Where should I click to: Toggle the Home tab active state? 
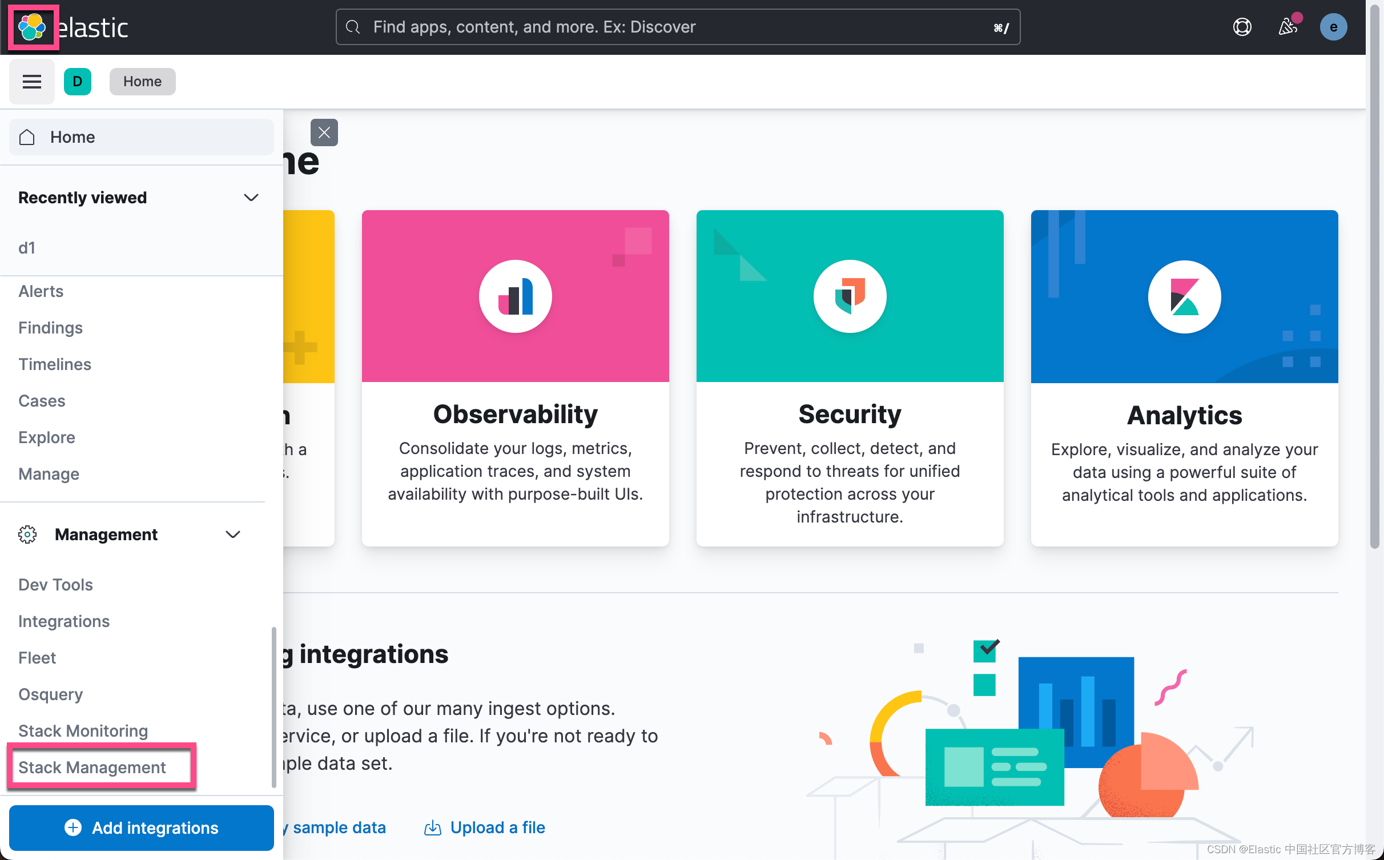142,81
